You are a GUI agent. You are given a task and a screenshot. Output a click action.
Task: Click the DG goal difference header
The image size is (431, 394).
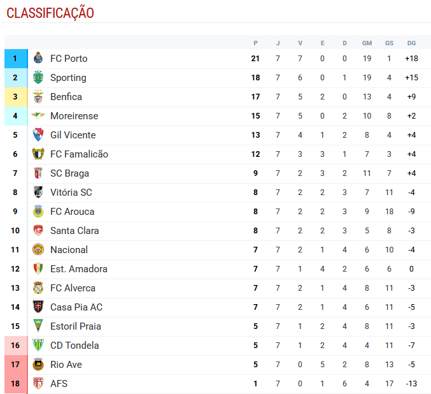(x=411, y=43)
